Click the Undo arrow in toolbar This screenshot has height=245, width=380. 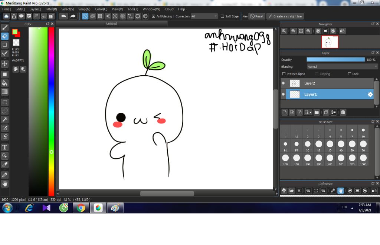tap(63, 16)
